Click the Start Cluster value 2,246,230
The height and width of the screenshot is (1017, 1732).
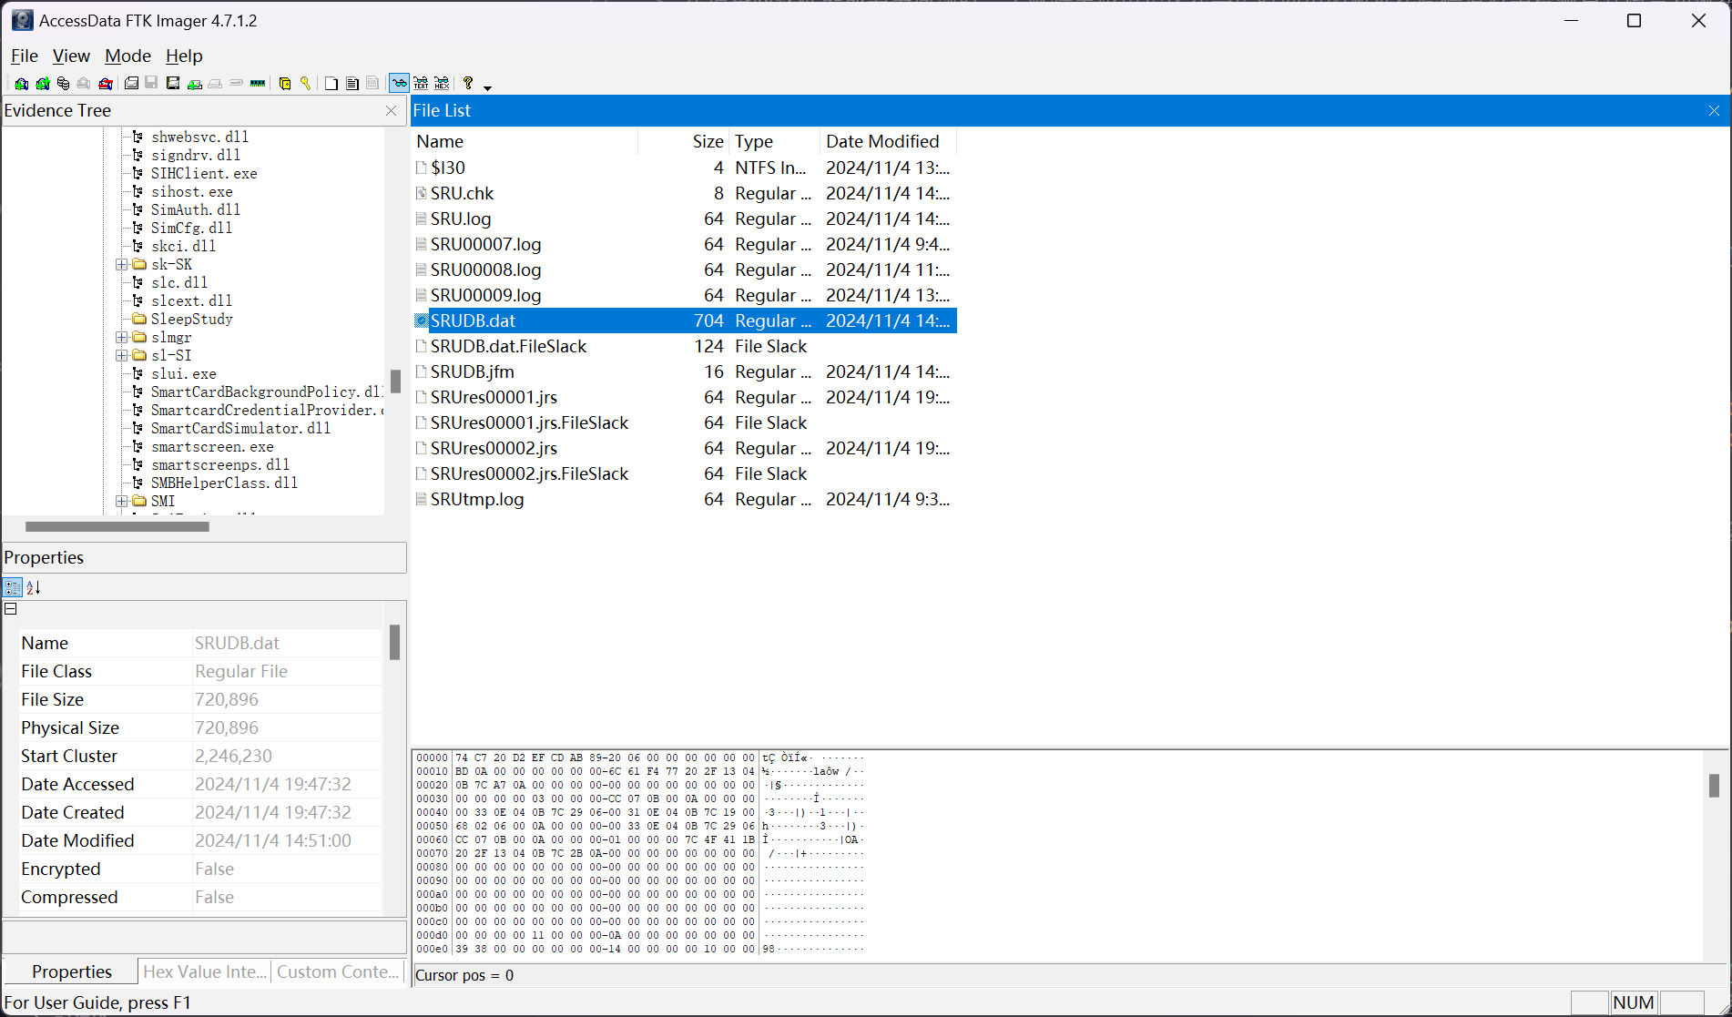tap(233, 756)
